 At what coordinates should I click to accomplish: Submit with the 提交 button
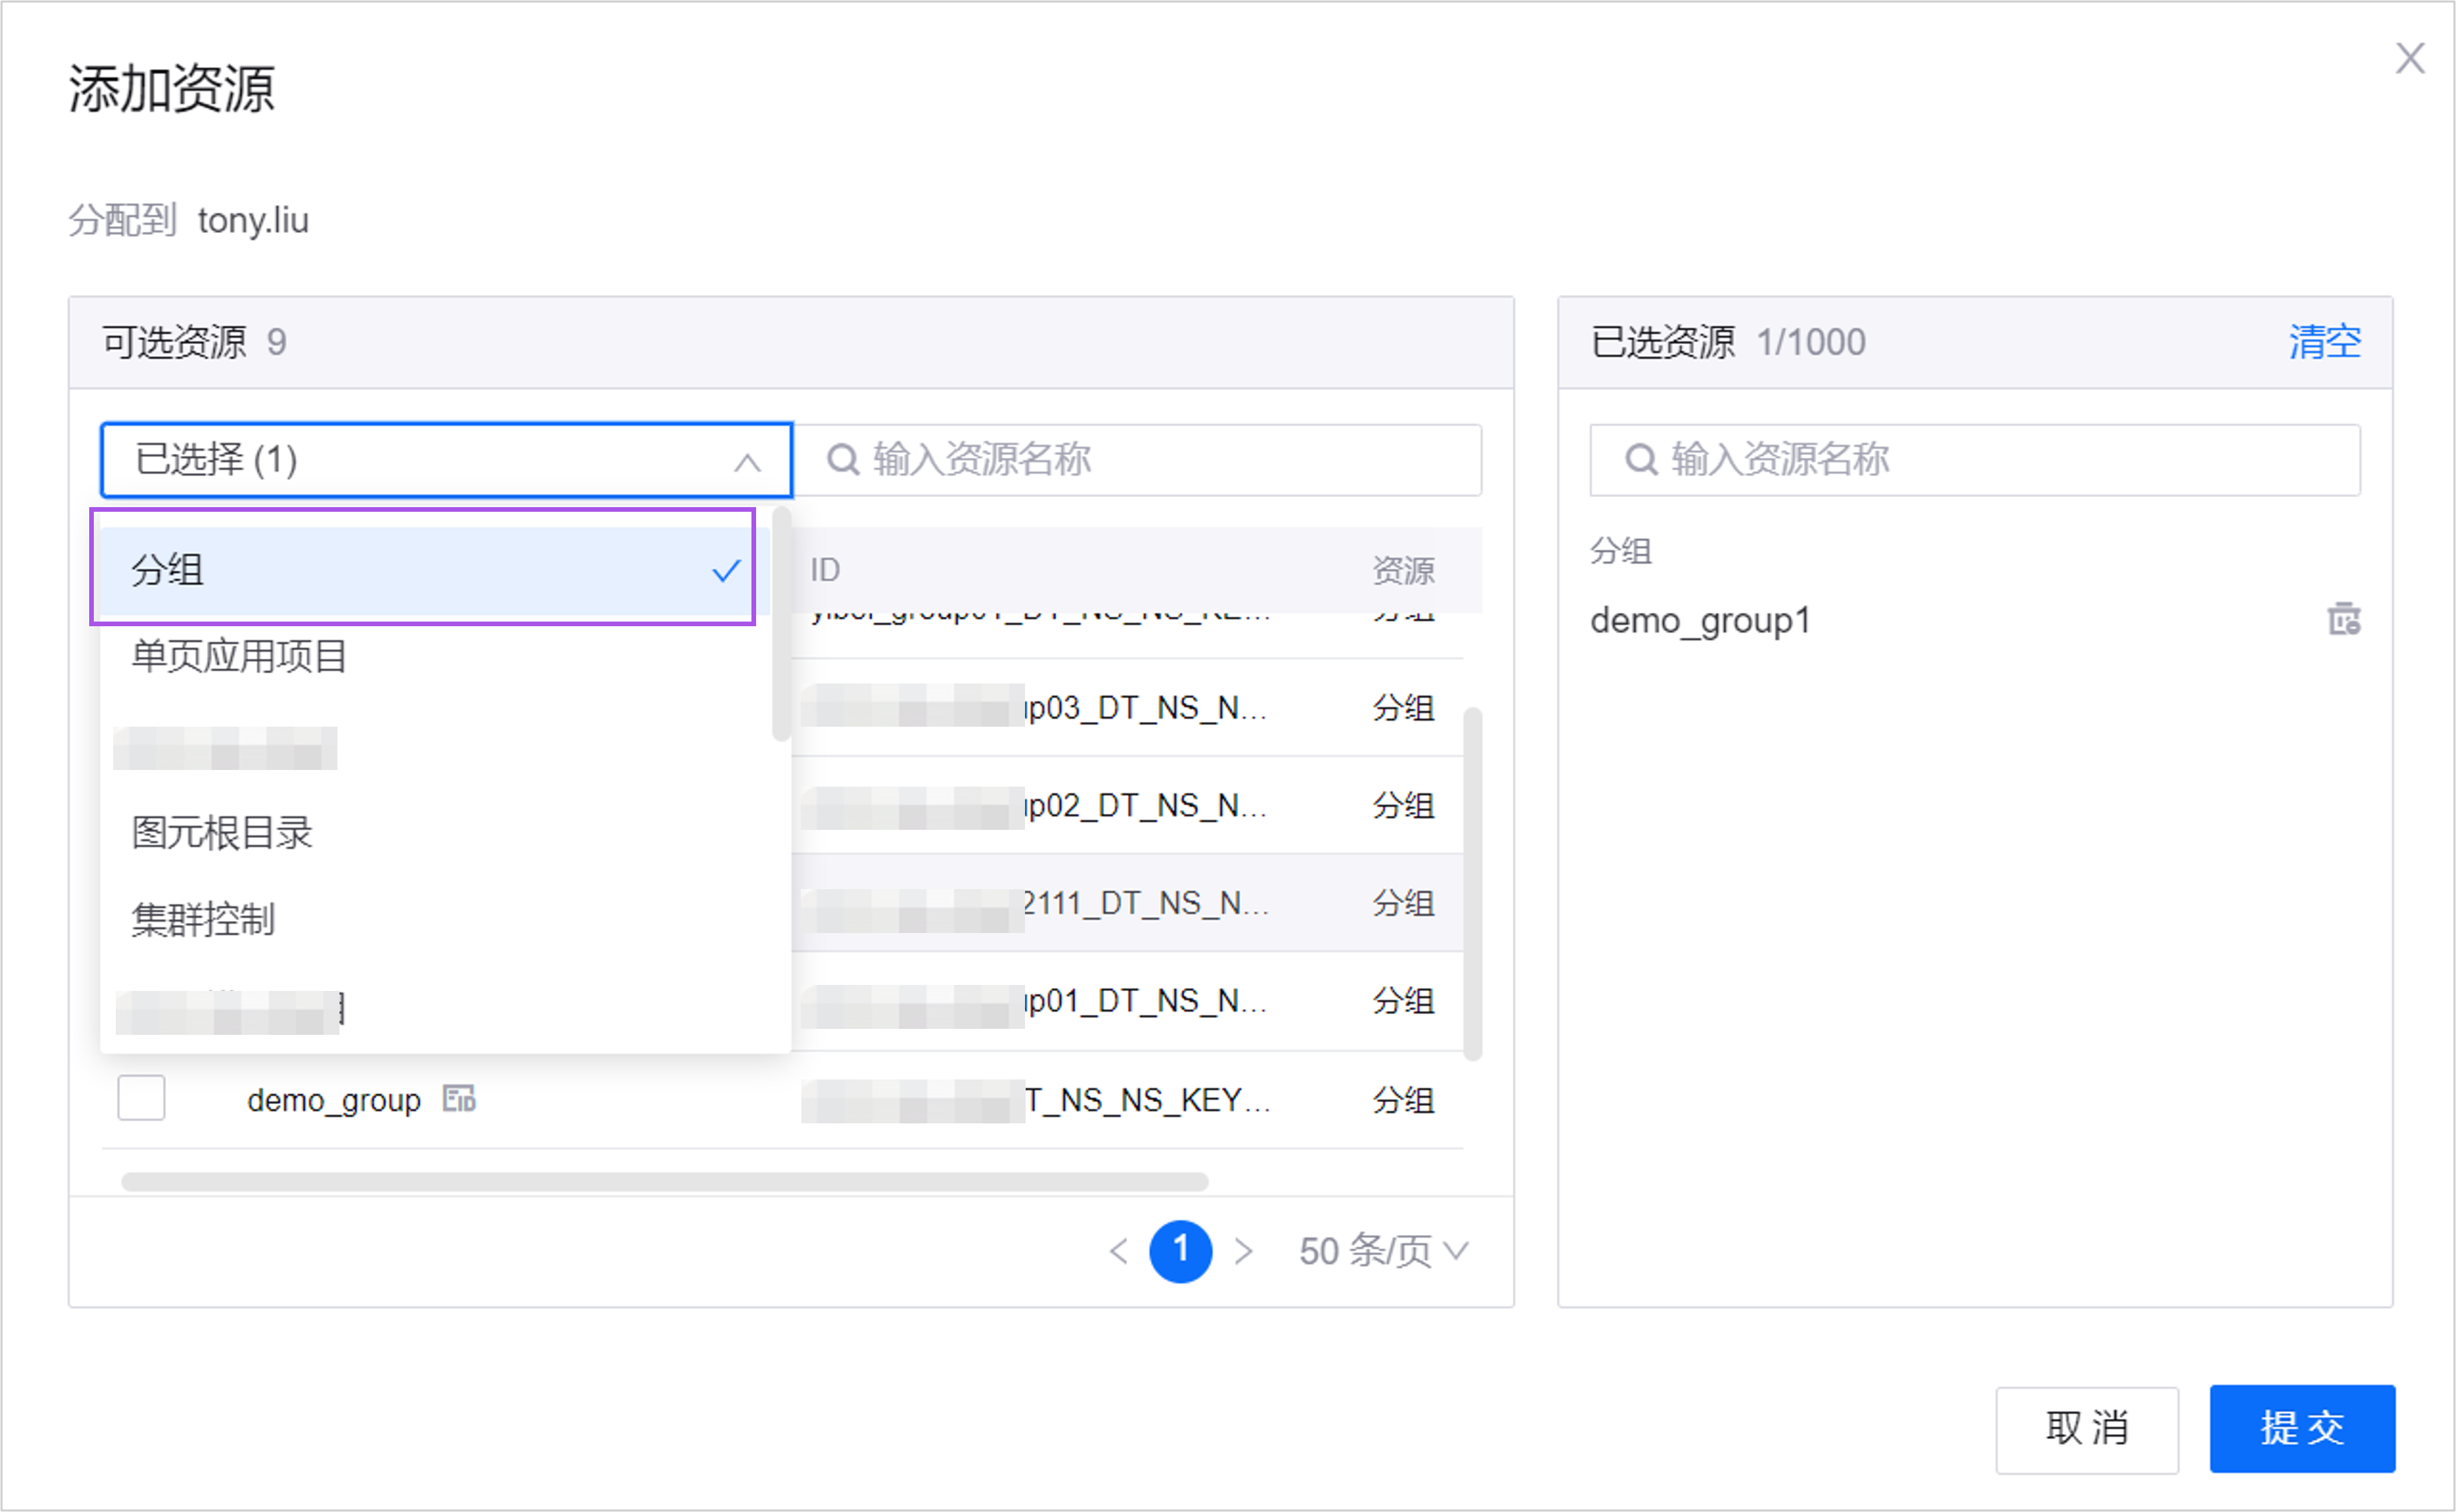2302,1428
